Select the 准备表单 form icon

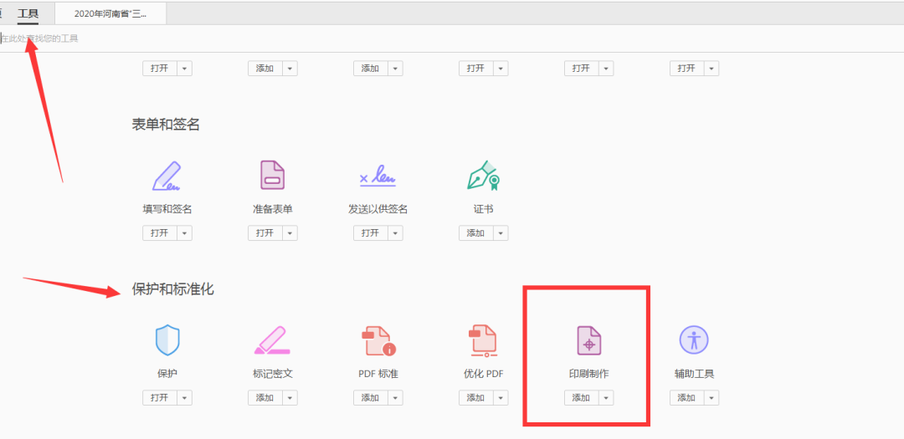tap(272, 176)
